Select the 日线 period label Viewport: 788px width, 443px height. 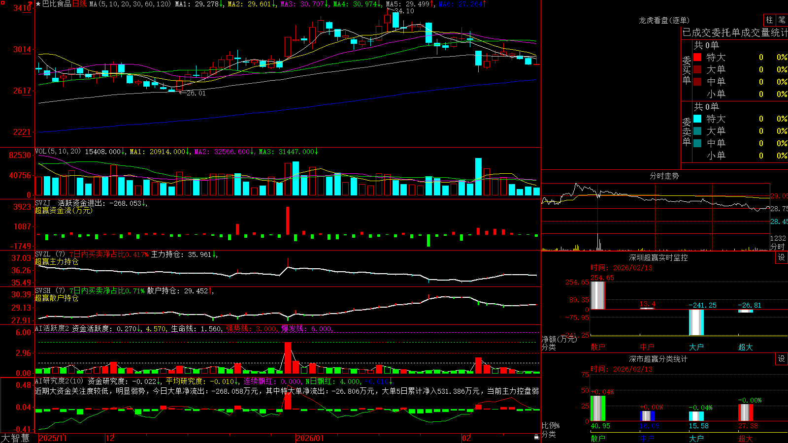coord(79,4)
